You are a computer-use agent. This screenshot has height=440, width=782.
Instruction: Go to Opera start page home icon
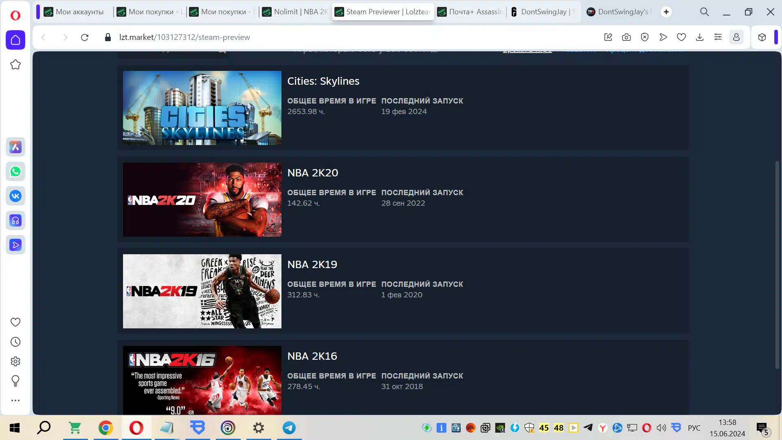[15, 40]
